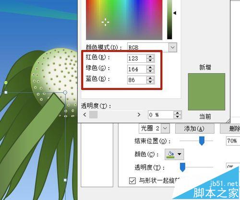Screen dimensions: 240x200
Task: Click the lower square selection handle
Action: point(65,180)
